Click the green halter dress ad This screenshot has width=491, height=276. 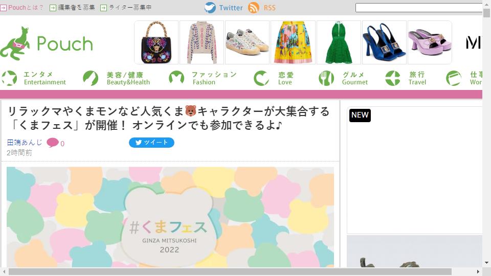(x=339, y=42)
